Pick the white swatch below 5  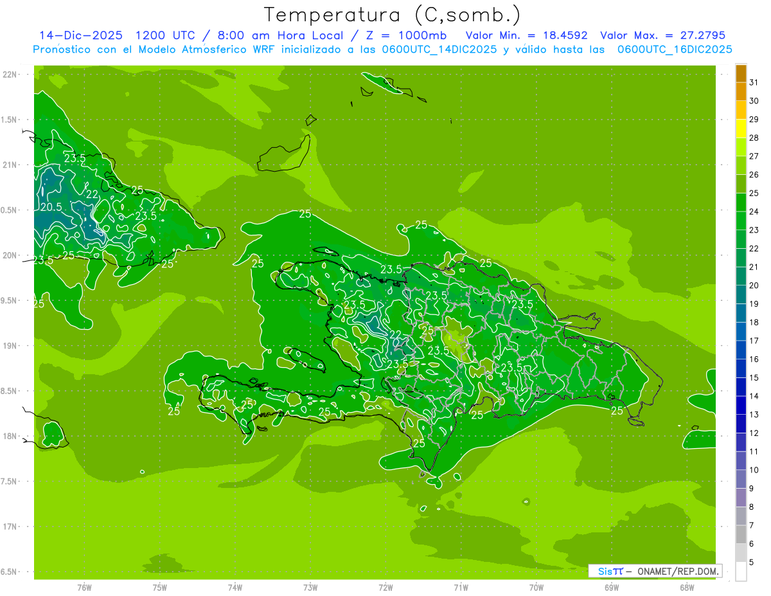(741, 571)
